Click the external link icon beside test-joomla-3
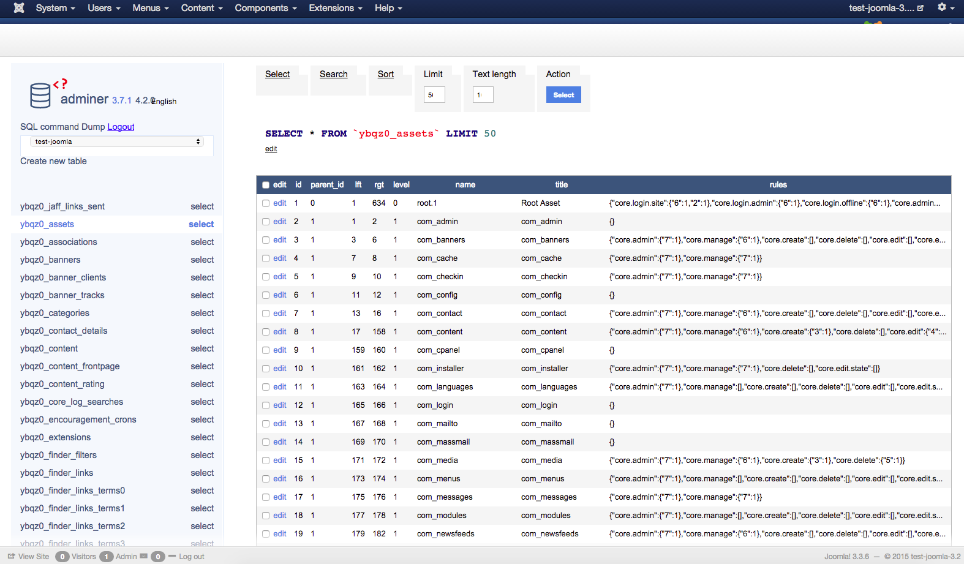The image size is (964, 564). coord(920,8)
